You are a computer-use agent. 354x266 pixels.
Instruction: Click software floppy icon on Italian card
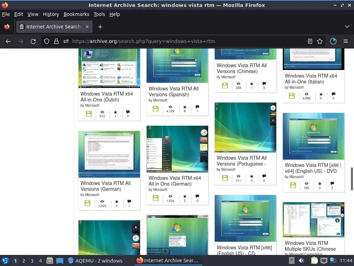coord(292,96)
